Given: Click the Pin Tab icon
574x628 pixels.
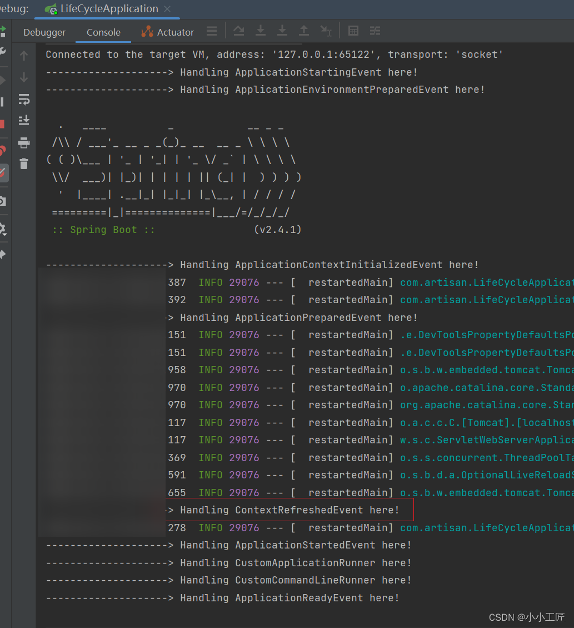Looking at the screenshot, I should (3, 255).
